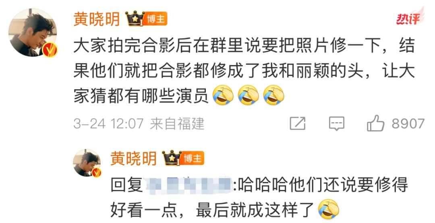
Task: Open the large 黄晓明 profile avatar
Action: (33, 33)
